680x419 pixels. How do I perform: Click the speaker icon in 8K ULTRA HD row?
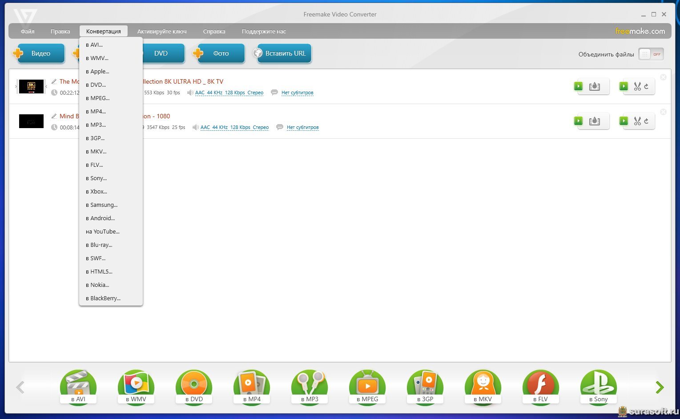(190, 93)
